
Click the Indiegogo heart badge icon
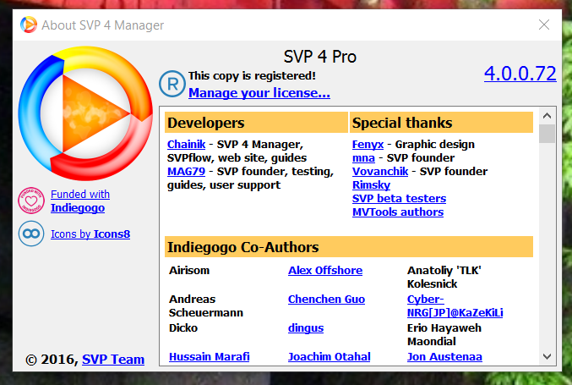(x=31, y=201)
